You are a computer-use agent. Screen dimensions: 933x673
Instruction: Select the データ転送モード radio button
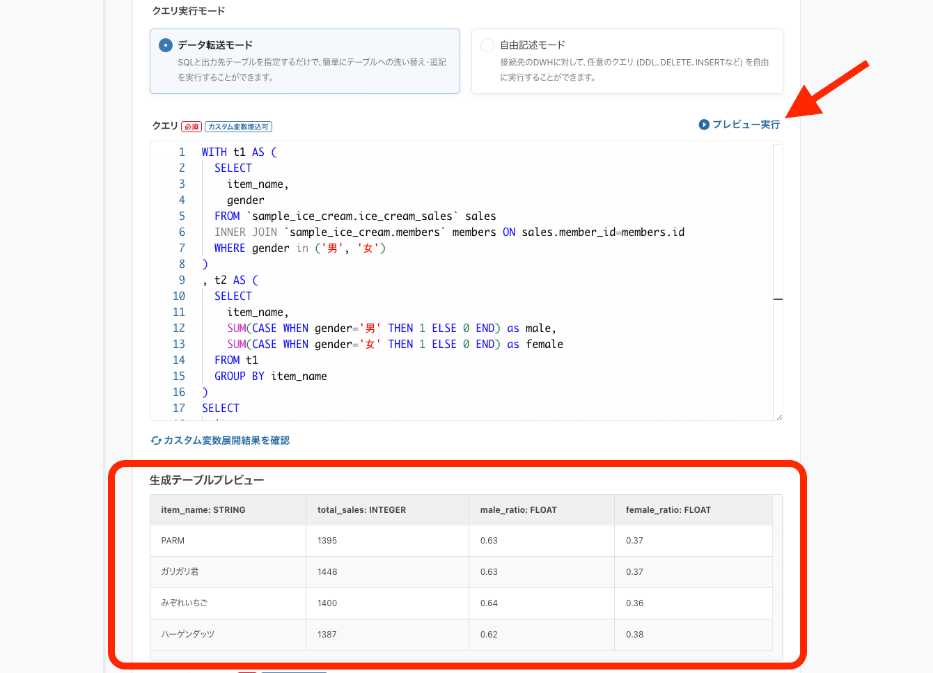[x=166, y=45]
